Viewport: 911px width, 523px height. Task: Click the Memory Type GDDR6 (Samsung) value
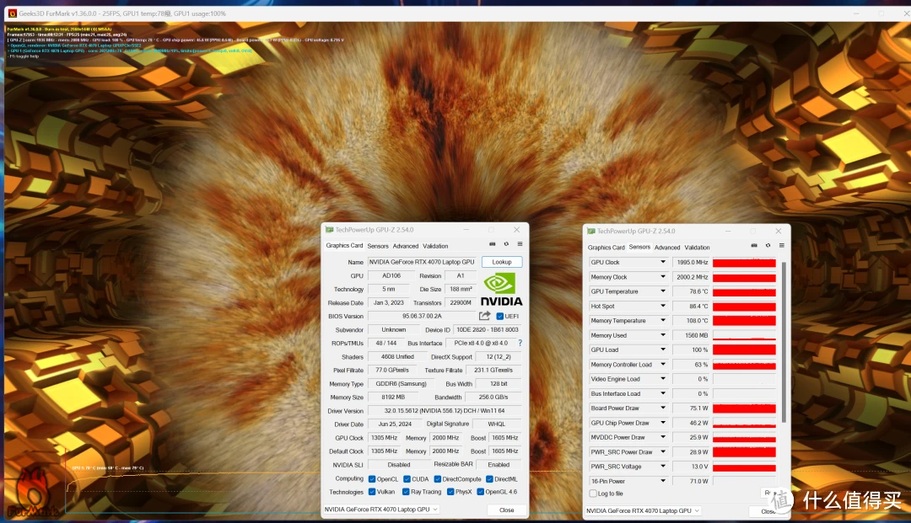pyautogui.click(x=401, y=384)
